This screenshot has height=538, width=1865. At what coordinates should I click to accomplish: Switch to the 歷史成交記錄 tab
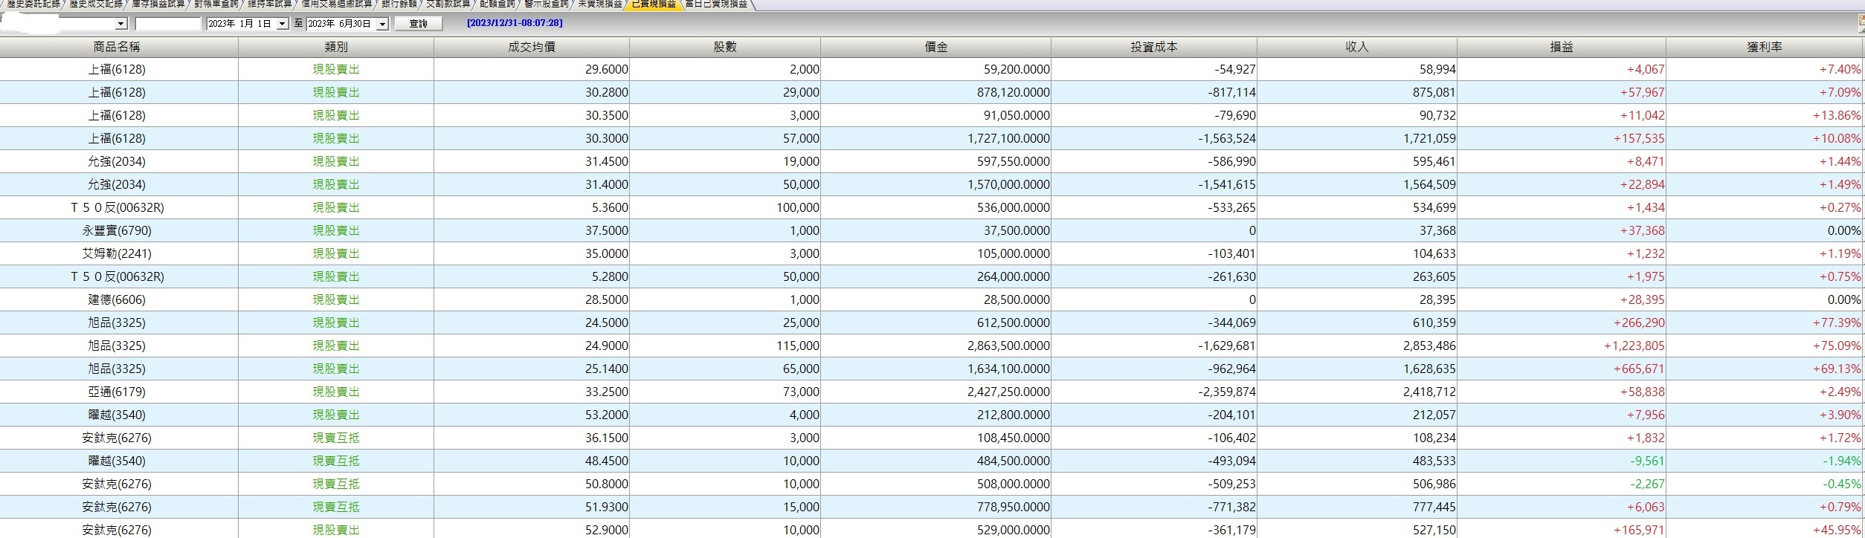point(97,4)
